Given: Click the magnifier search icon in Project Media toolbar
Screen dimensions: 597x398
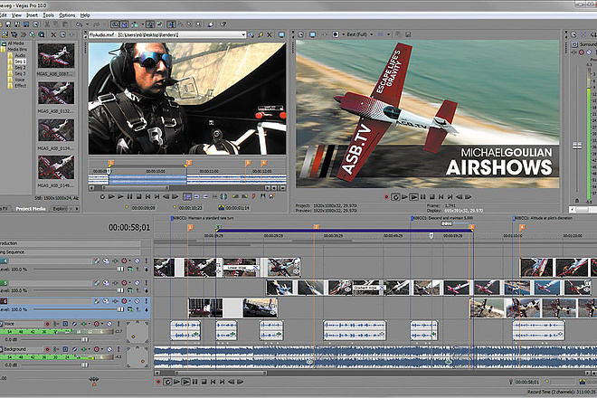Looking at the screenshot, I should (42, 34).
